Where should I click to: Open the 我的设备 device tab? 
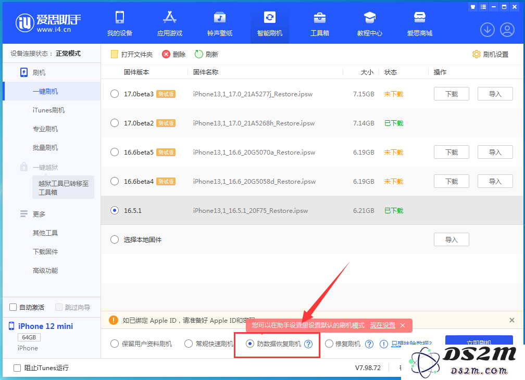[120, 23]
